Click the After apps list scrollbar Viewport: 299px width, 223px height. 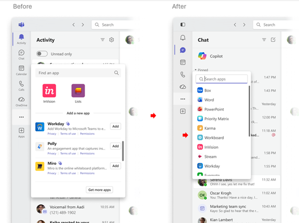click(x=249, y=111)
